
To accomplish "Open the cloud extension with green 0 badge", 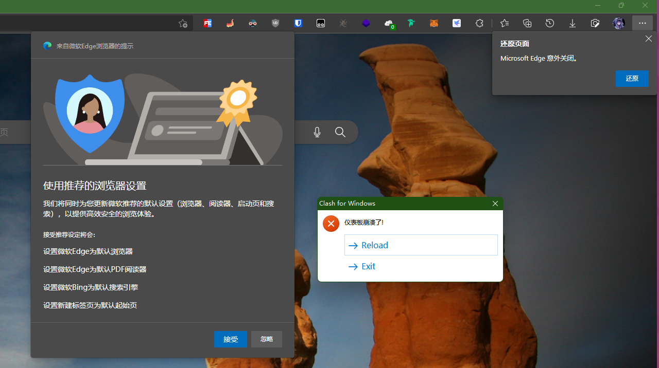I will pyautogui.click(x=389, y=24).
